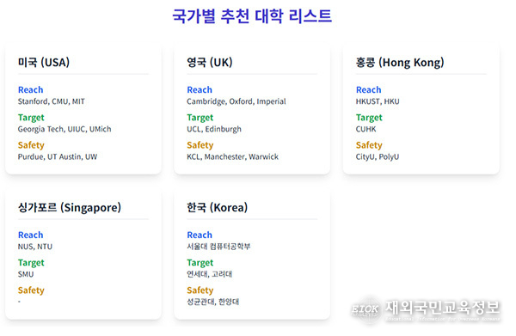Screen dimensions: 516x336
Task: Click the HKUST, HKU text
Action: [378, 101]
